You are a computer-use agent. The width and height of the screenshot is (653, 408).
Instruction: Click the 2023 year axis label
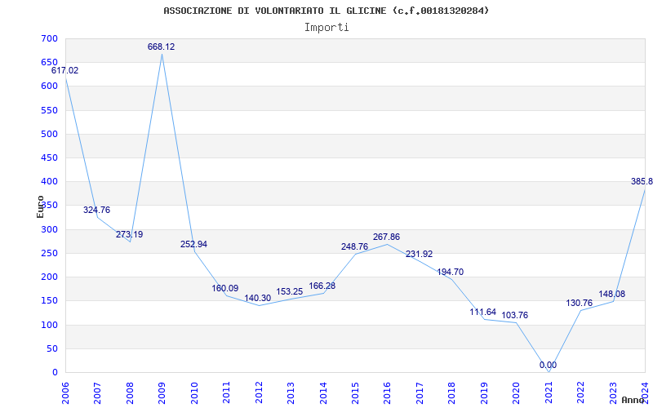tap(613, 392)
